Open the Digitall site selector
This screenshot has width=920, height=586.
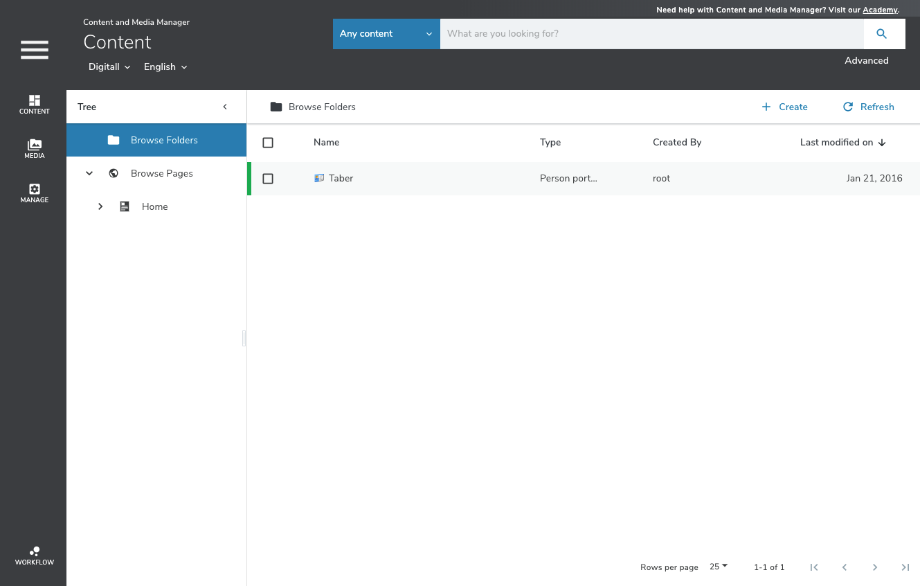[x=109, y=67]
